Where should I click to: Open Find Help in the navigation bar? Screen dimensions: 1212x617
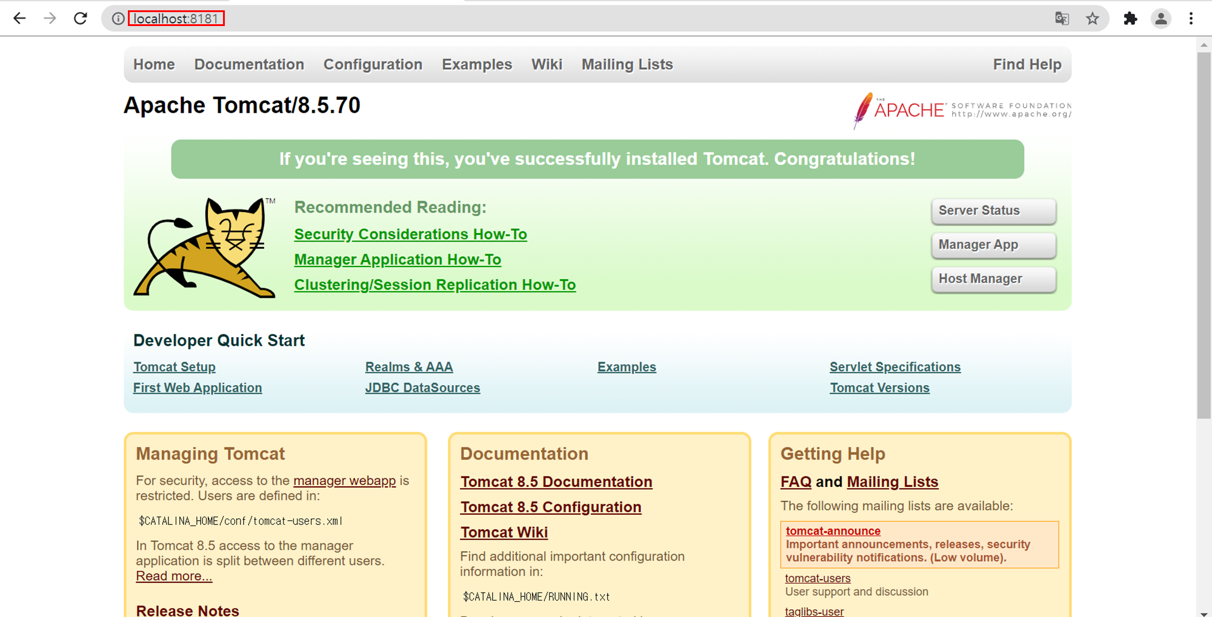click(1027, 64)
